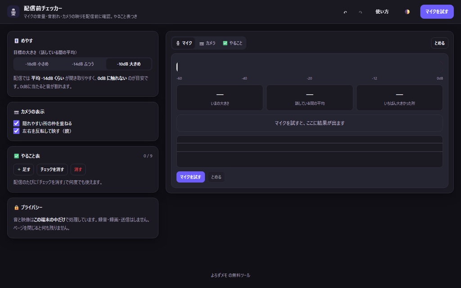
Task: Click the header マイクを試す button
Action: pos(437,12)
